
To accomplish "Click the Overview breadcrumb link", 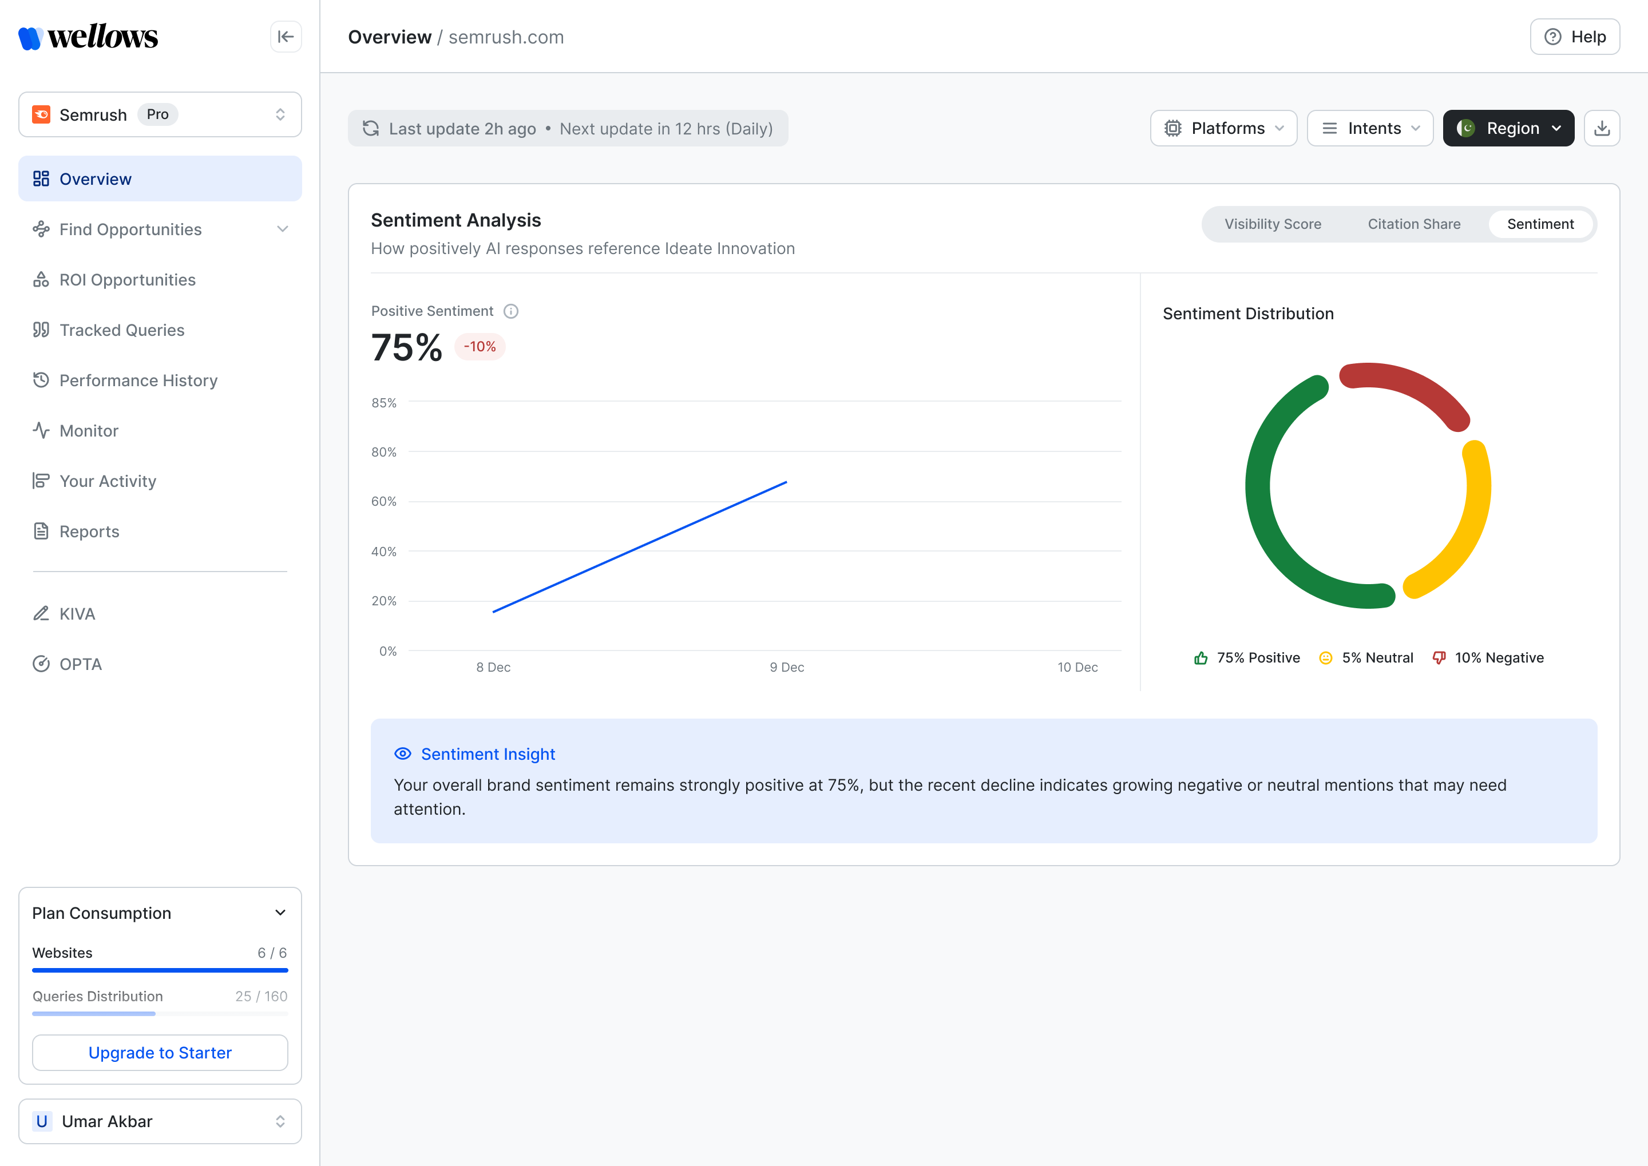I will coord(389,37).
